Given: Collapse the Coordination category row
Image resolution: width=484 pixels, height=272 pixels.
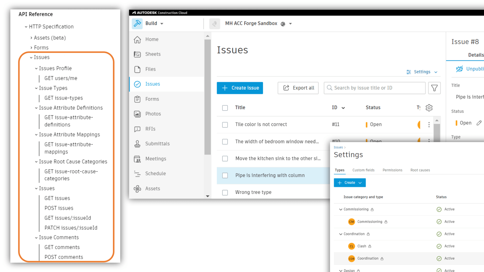Looking at the screenshot, I should [341, 234].
